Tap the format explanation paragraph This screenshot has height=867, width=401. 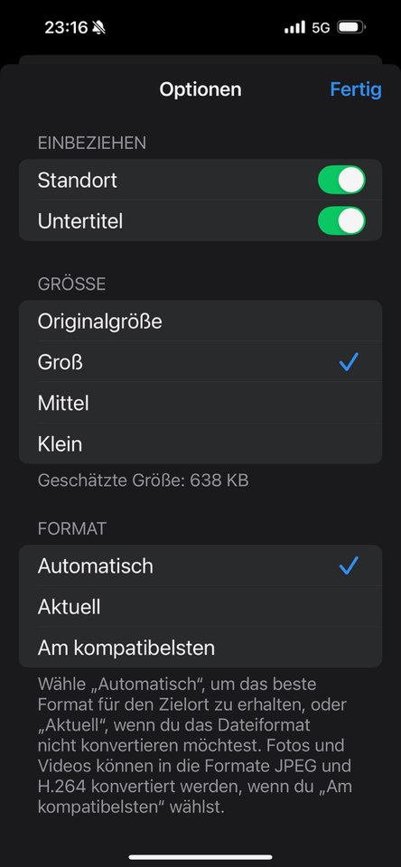[195, 745]
